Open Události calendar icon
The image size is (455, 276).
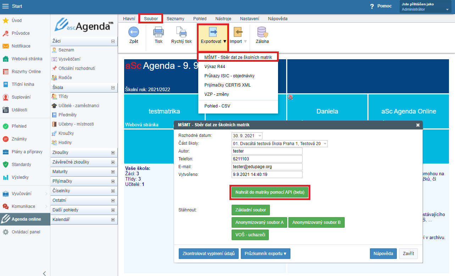(6, 110)
